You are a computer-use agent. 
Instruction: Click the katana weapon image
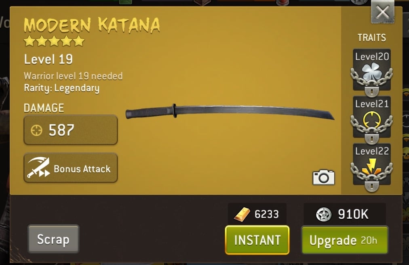(x=230, y=111)
